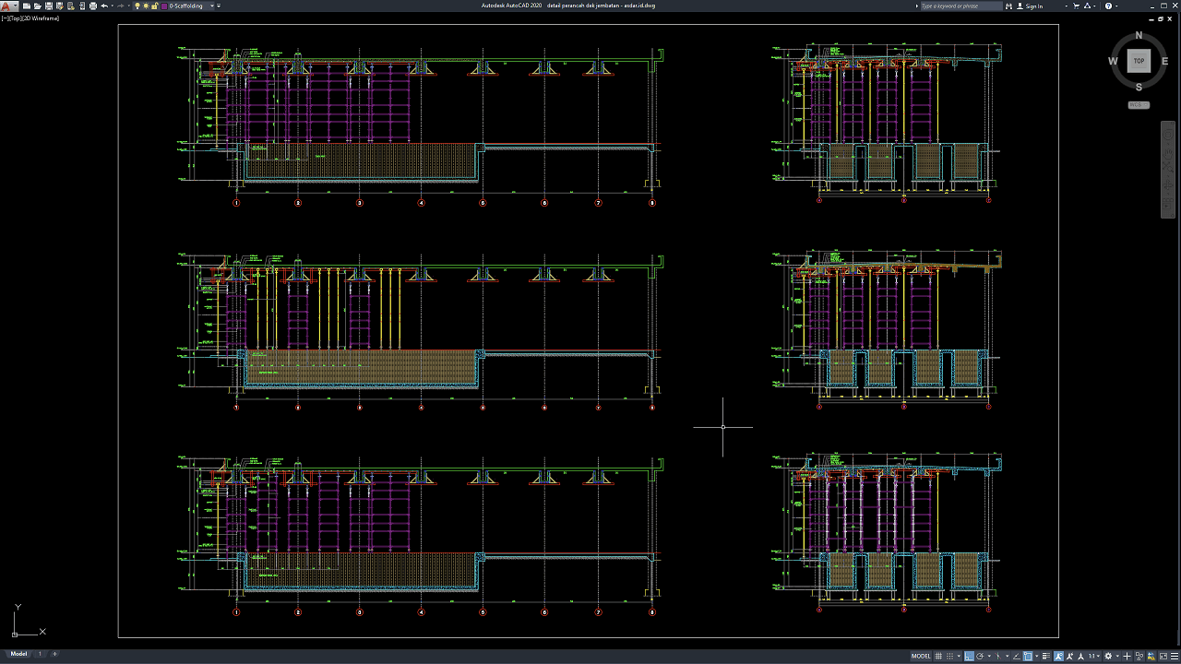Click the search binoculars icon
The width and height of the screenshot is (1181, 664).
tap(1008, 6)
